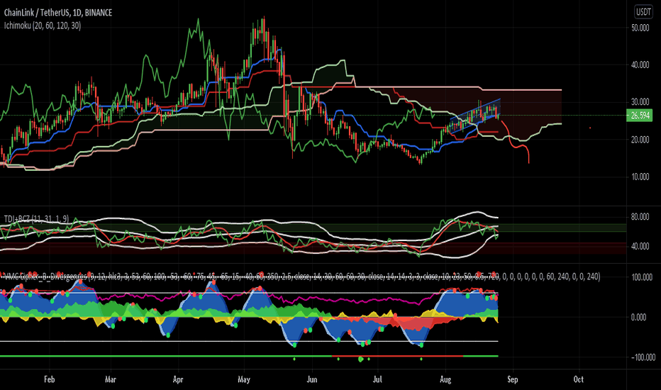Click the 50.000 price axis label
This screenshot has width=661, height=390.
coord(640,28)
